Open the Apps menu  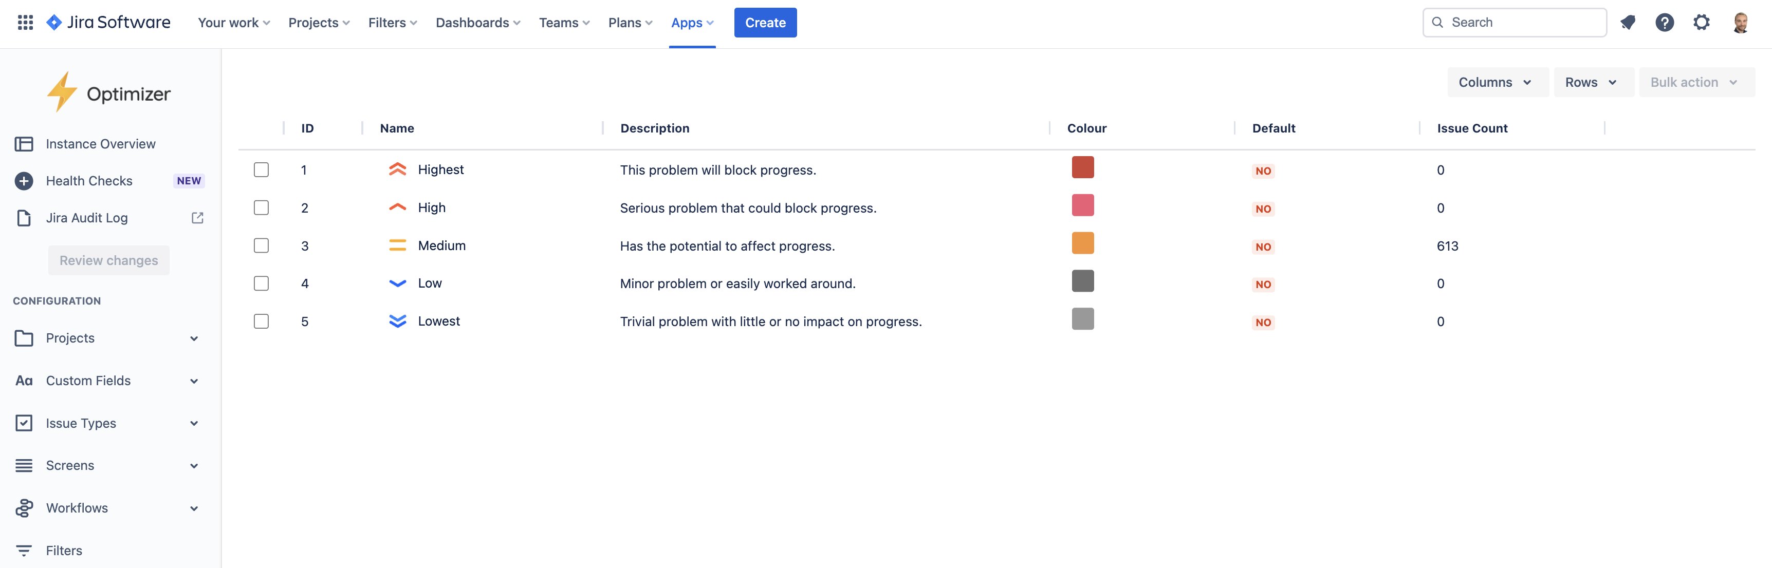pyautogui.click(x=691, y=23)
